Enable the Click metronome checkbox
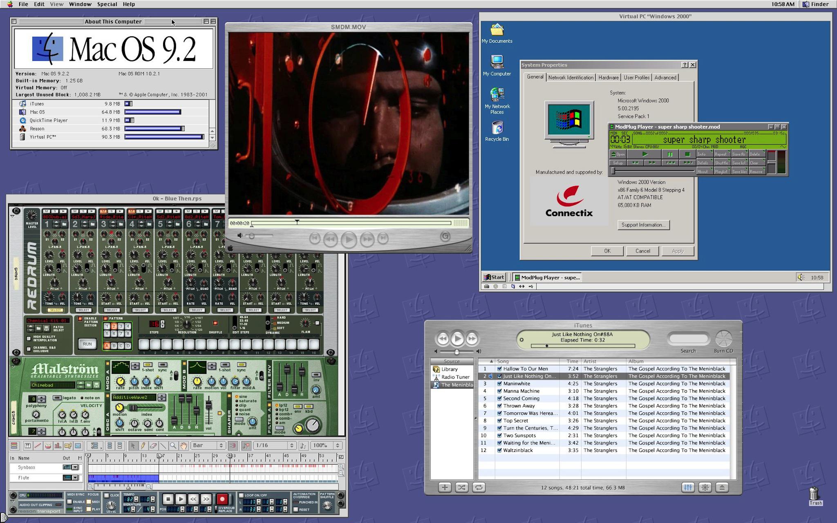Screen dimensions: 837x523 [x=106, y=495]
